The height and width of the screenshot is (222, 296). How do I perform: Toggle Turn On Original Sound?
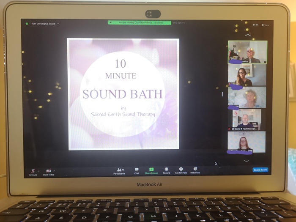point(44,24)
